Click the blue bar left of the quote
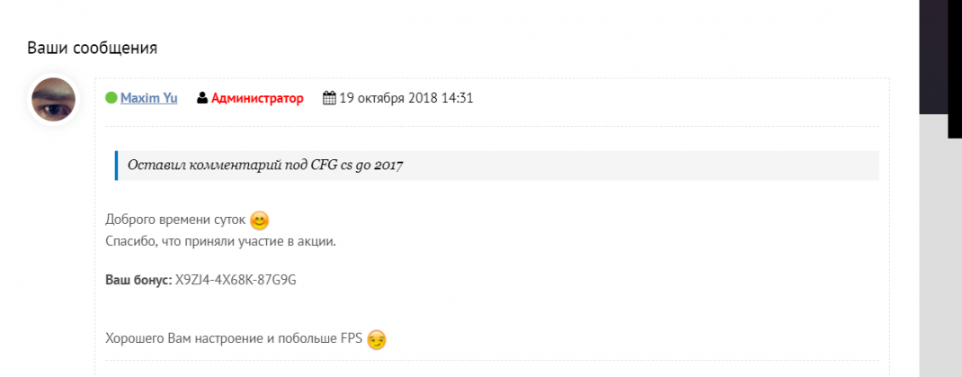962x377 pixels. pos(116,166)
